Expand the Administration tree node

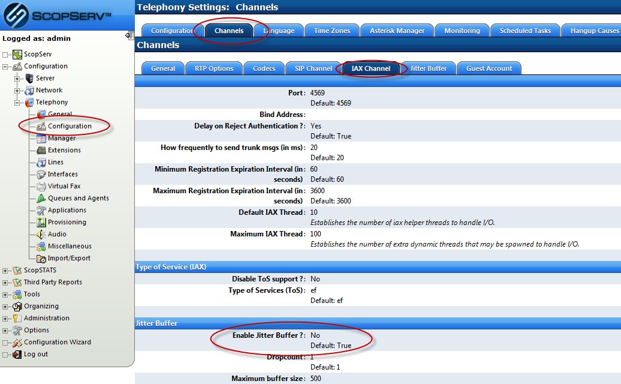(5, 319)
